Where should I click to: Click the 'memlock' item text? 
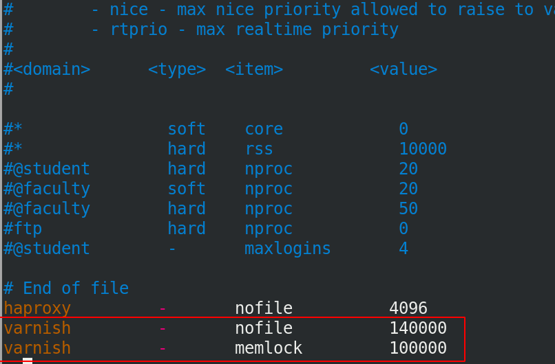[269, 348]
